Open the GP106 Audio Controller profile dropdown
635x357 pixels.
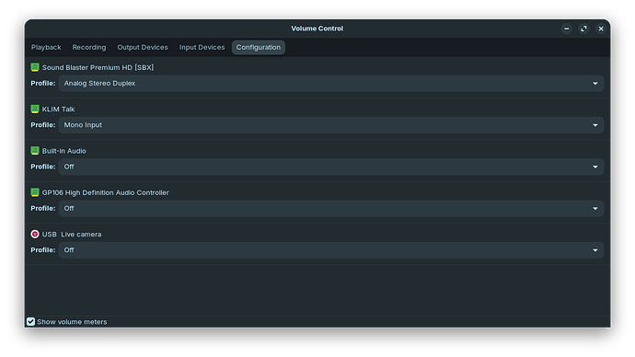pyautogui.click(x=331, y=209)
